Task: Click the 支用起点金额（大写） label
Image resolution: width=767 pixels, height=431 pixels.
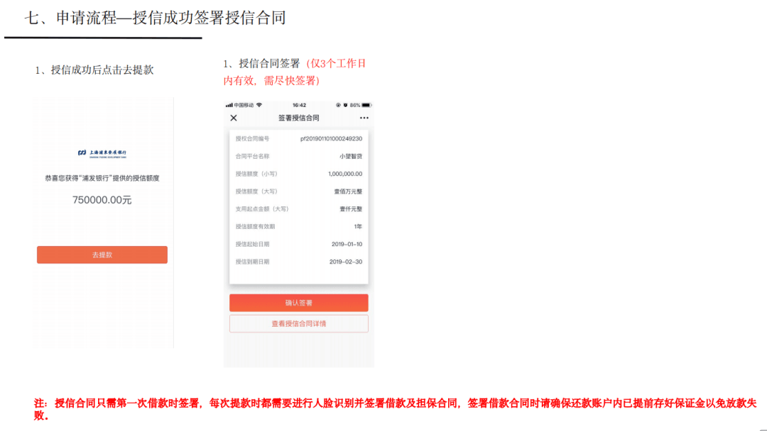Action: point(263,209)
